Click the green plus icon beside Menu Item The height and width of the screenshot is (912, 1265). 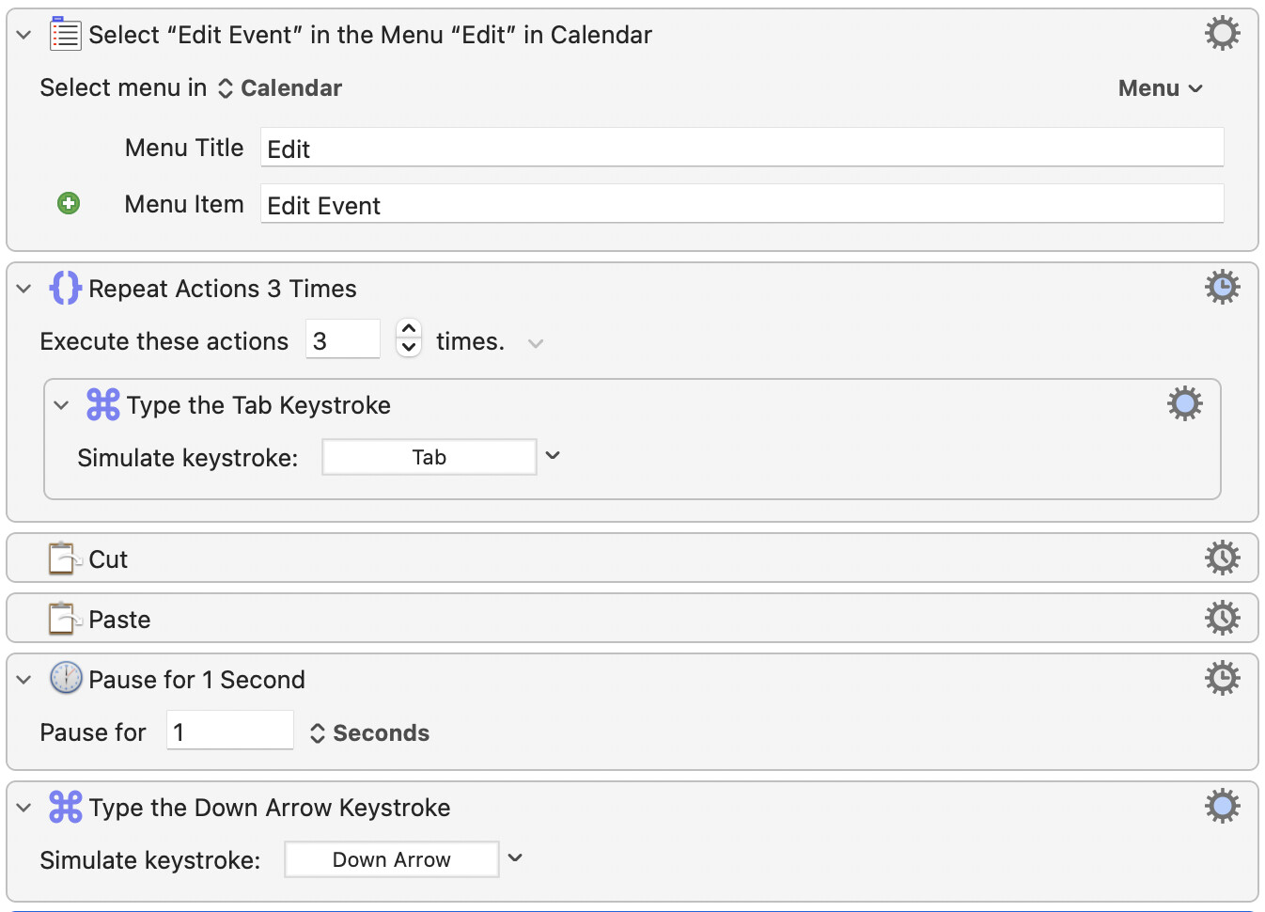click(x=69, y=203)
